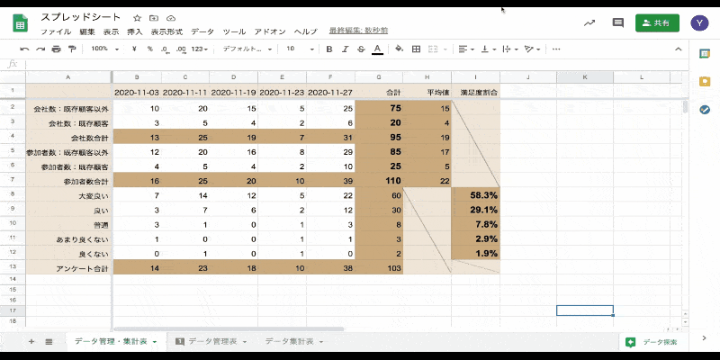Screen dimensions: 720x360
Task: Open the 表示形式 menu
Action: pyautogui.click(x=166, y=31)
